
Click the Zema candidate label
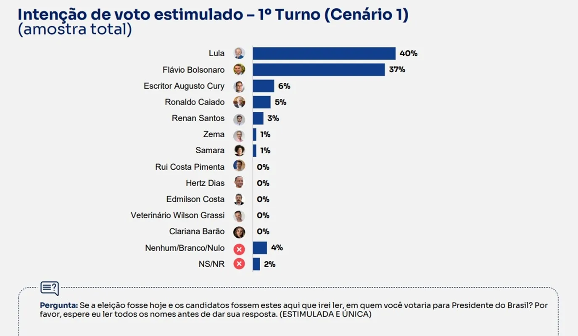[214, 134]
